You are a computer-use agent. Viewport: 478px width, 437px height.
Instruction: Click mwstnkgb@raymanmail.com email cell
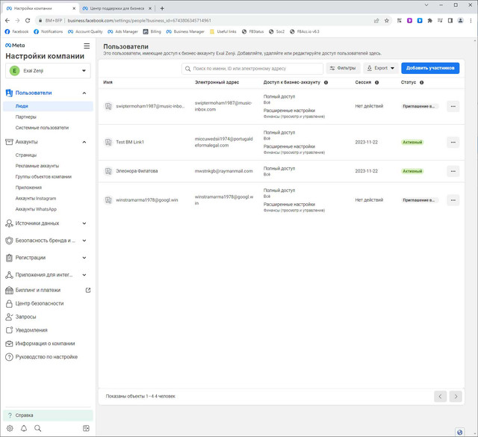tap(224, 171)
